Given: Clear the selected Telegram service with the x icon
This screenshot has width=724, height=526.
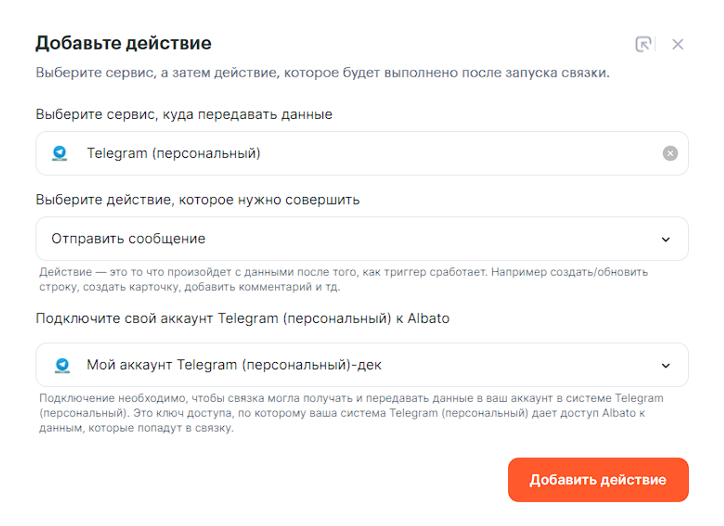Looking at the screenshot, I should [670, 154].
